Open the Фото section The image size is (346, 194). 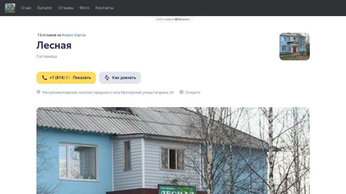84,8
